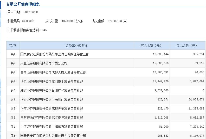Click 国泰君安证券顺德大良证券营业部 name
Screen dimensions: 206x139
click(53, 136)
